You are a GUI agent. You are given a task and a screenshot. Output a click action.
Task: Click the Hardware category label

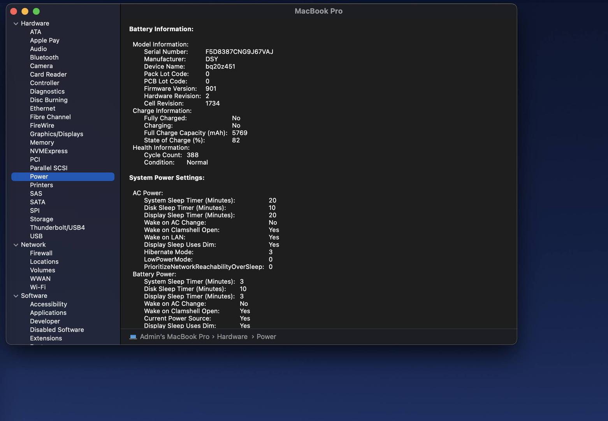[35, 23]
